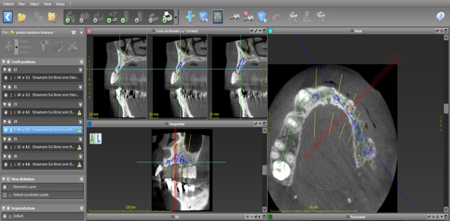Open the Plan menu

click(x=22, y=3)
